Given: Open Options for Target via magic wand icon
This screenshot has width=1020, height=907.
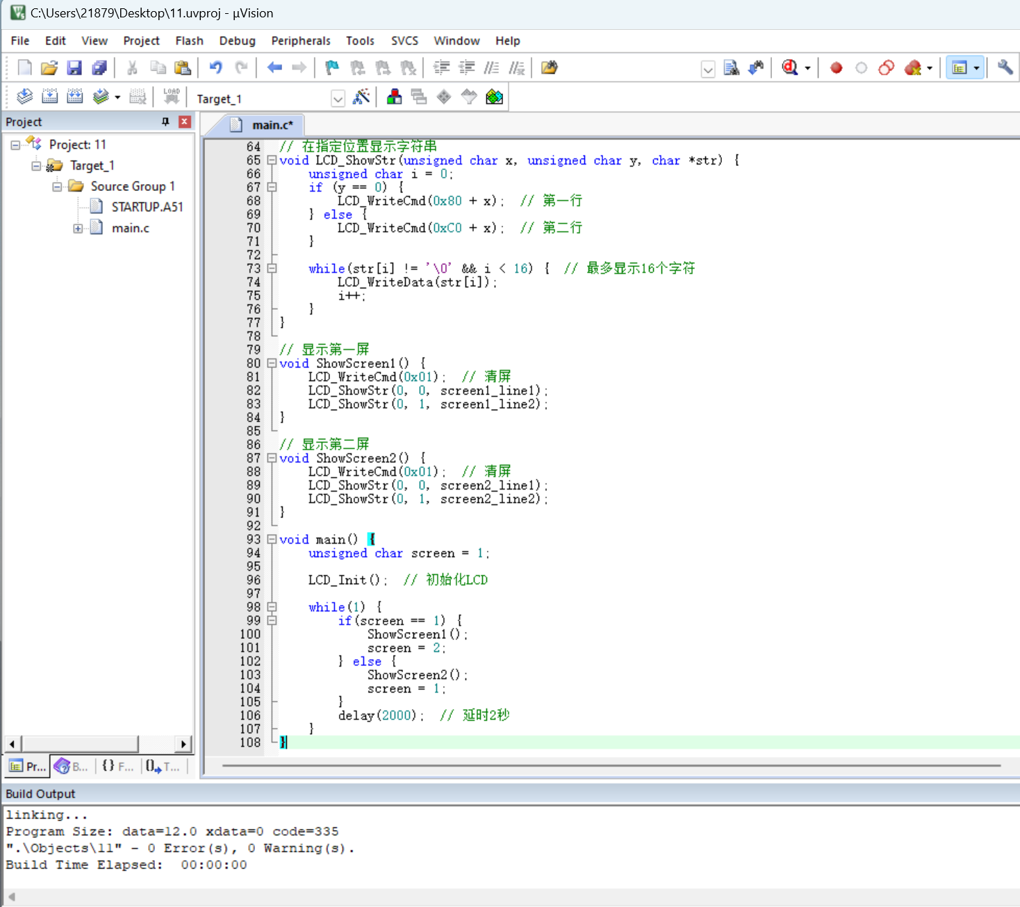Looking at the screenshot, I should click(362, 97).
